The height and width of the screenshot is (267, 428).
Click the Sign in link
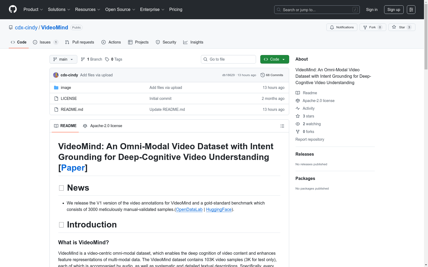click(372, 10)
